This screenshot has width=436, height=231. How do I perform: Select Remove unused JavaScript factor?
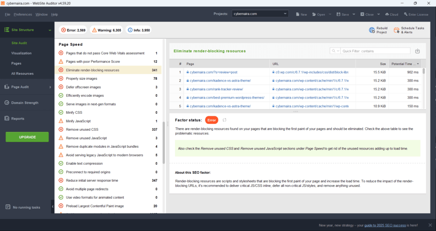108,138
